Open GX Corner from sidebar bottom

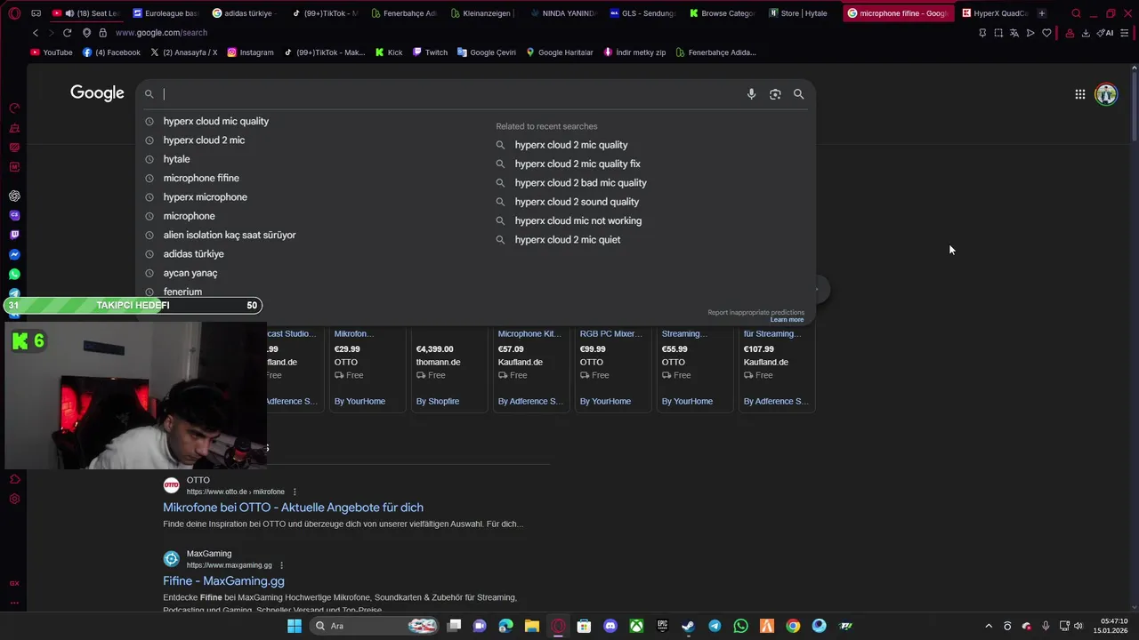pyautogui.click(x=14, y=583)
